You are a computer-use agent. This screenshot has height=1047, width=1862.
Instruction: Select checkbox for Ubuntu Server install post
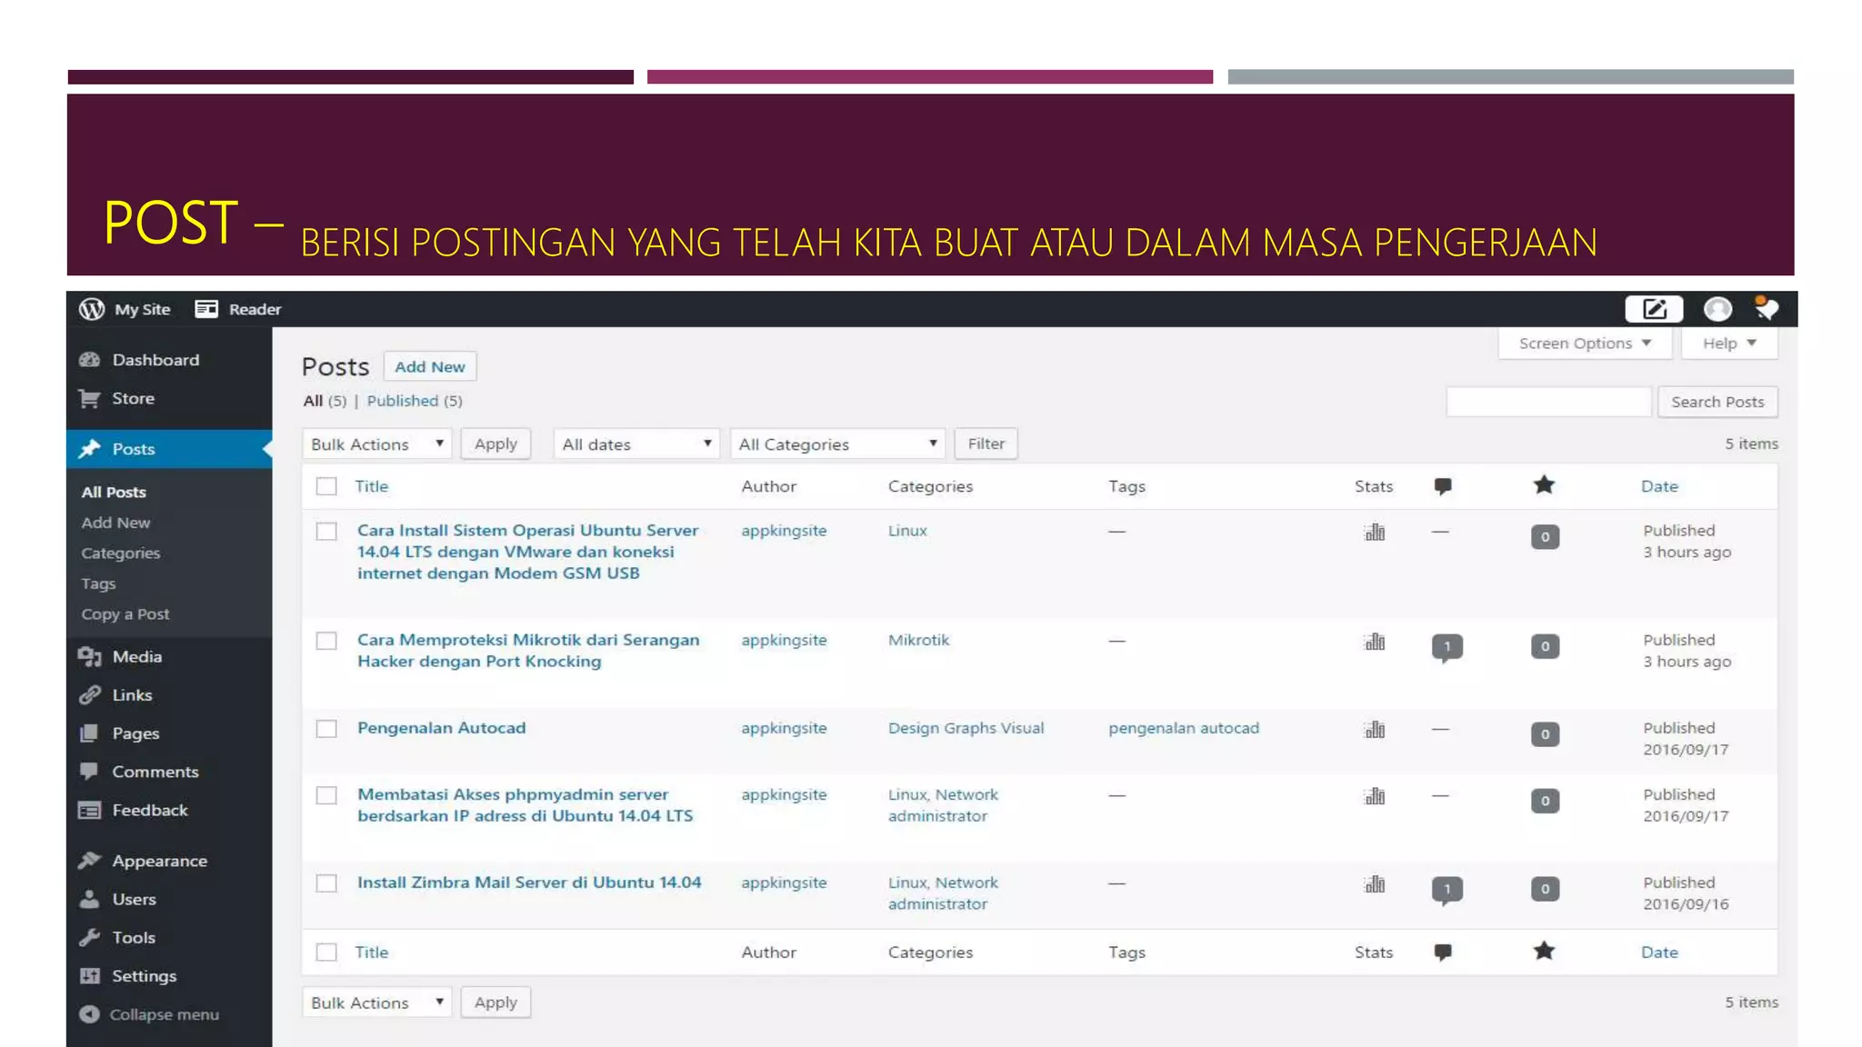[326, 531]
